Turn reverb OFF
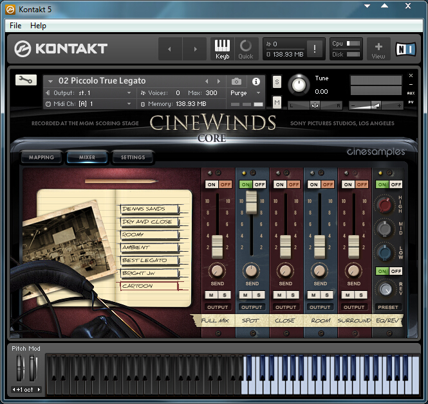Screen dimensions: 428x404 coord(396,271)
